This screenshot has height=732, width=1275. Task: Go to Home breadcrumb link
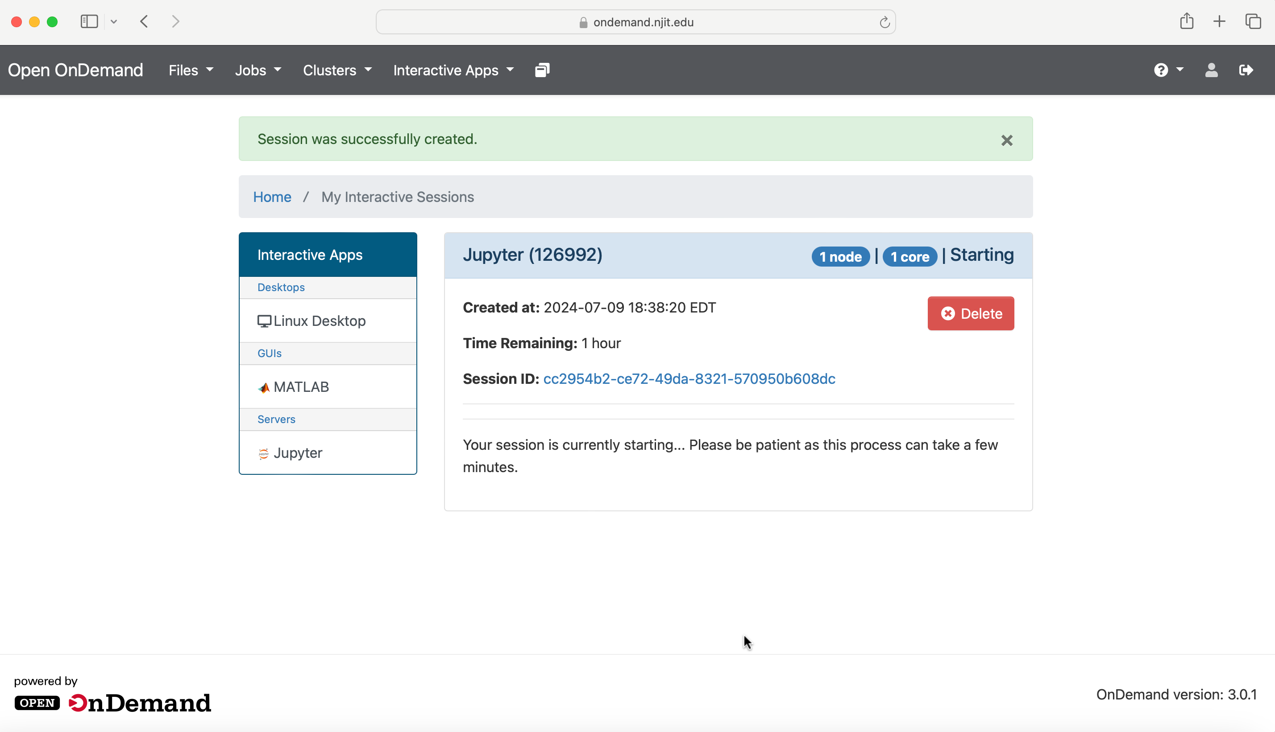point(272,197)
